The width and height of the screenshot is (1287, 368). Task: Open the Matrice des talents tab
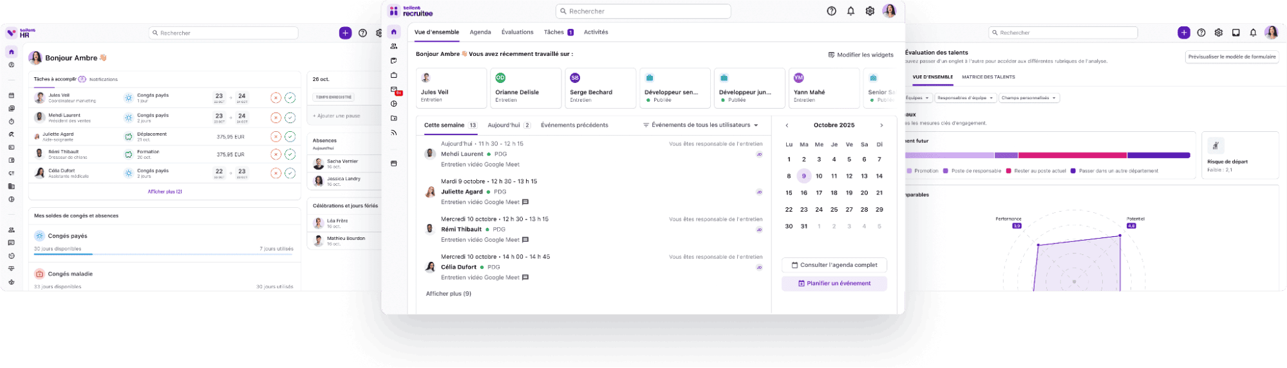click(988, 77)
